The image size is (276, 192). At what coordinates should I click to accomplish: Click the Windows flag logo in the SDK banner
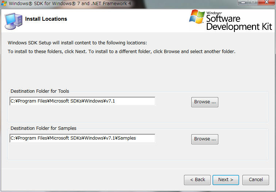[x=197, y=17]
